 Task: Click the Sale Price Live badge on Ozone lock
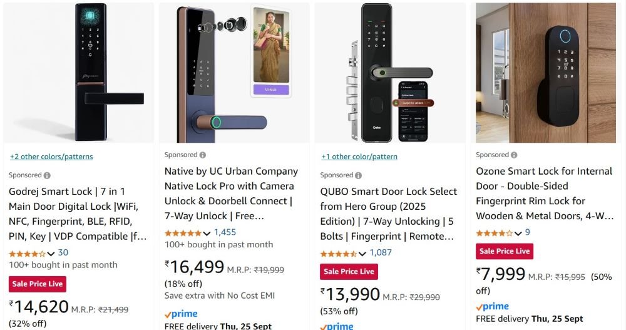click(505, 251)
